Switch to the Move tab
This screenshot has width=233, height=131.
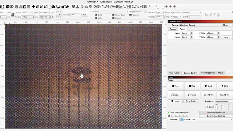point(221,73)
